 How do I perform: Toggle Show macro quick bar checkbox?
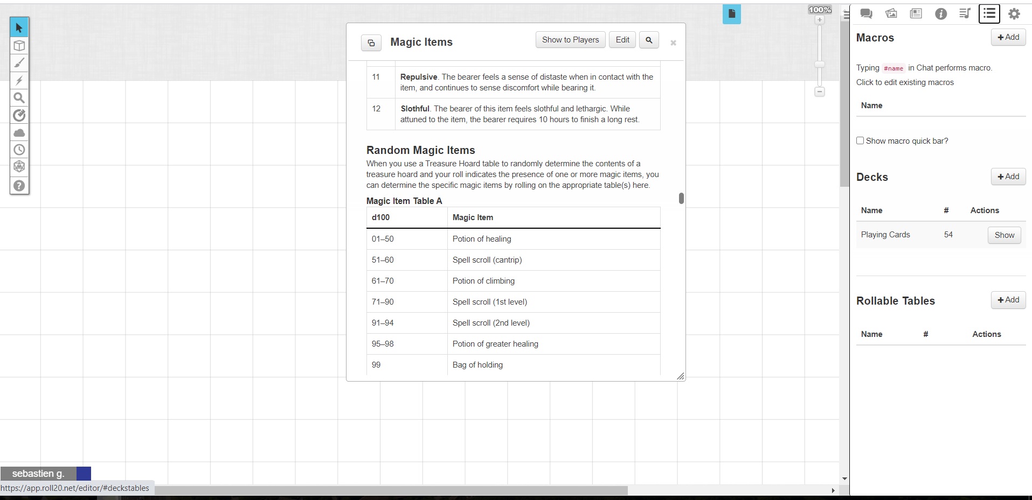pyautogui.click(x=860, y=140)
